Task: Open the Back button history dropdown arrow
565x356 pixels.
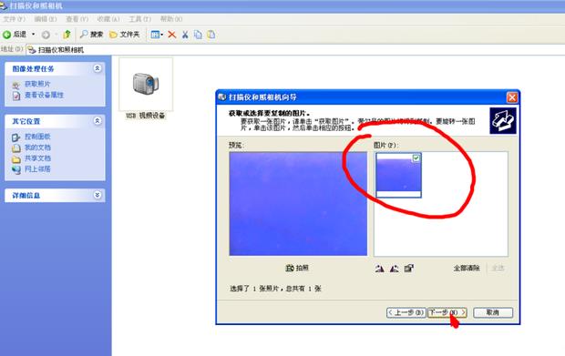Action: point(34,35)
